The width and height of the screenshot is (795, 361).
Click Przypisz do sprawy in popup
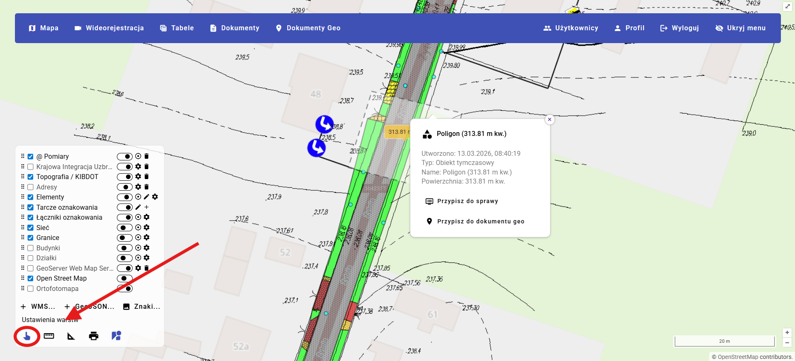pos(462,201)
